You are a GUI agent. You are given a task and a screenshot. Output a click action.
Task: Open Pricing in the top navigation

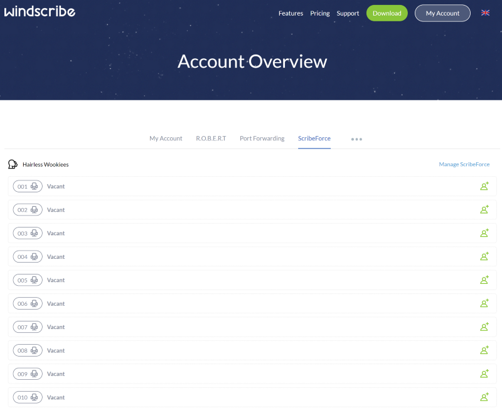[320, 13]
